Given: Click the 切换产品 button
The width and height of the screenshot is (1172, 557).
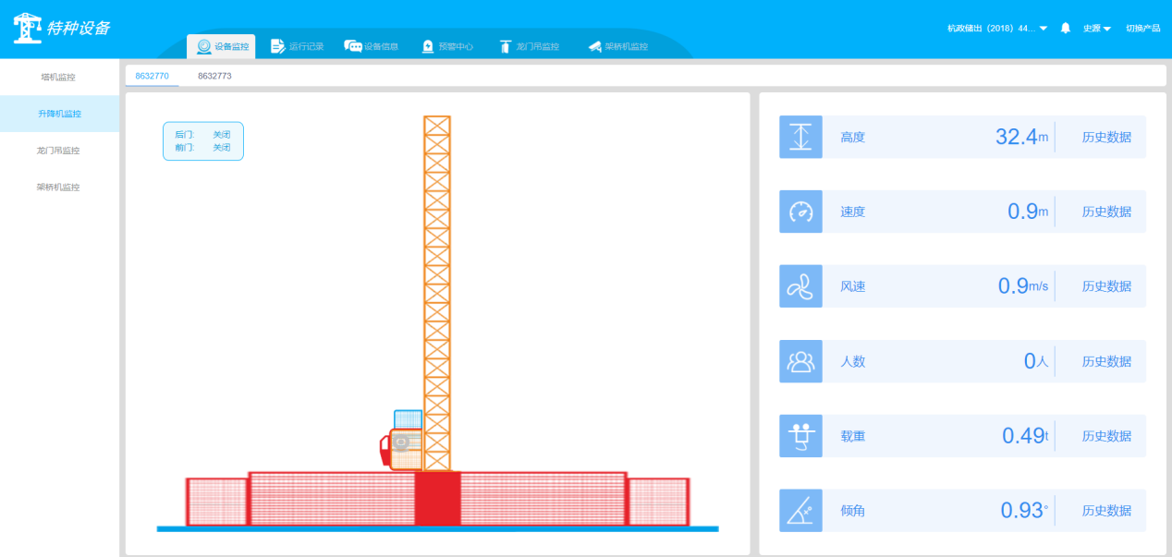Looking at the screenshot, I should pyautogui.click(x=1142, y=29).
